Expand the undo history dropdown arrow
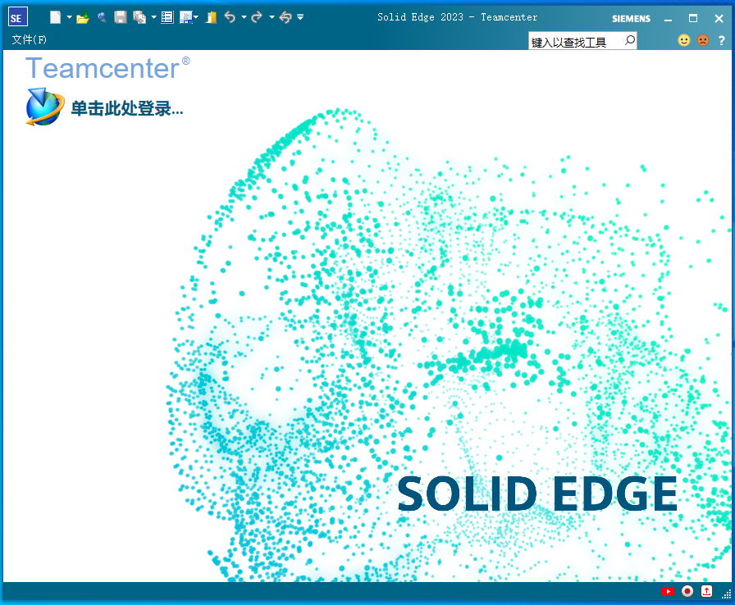The height and width of the screenshot is (605, 735). tap(244, 17)
